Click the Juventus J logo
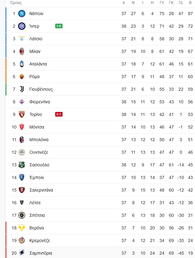195x258 pixels. pos(22,89)
